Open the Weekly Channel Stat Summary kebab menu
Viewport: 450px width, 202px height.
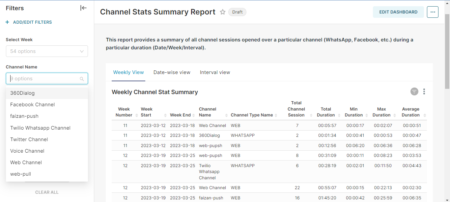424,91
